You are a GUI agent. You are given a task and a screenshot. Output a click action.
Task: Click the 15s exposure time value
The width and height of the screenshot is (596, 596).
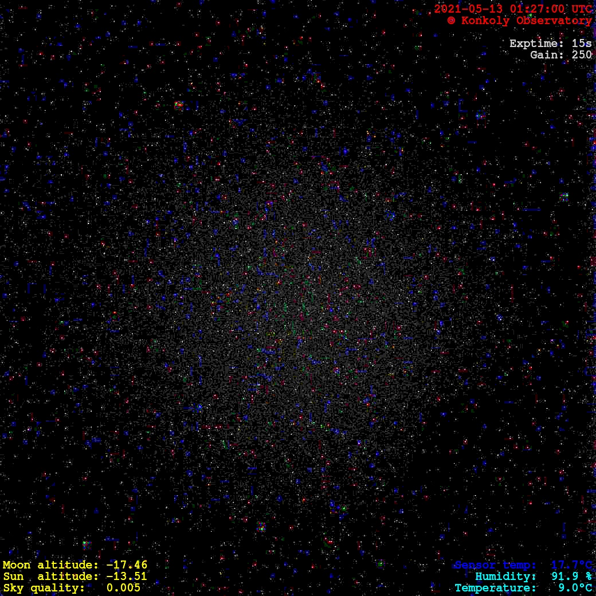point(582,44)
